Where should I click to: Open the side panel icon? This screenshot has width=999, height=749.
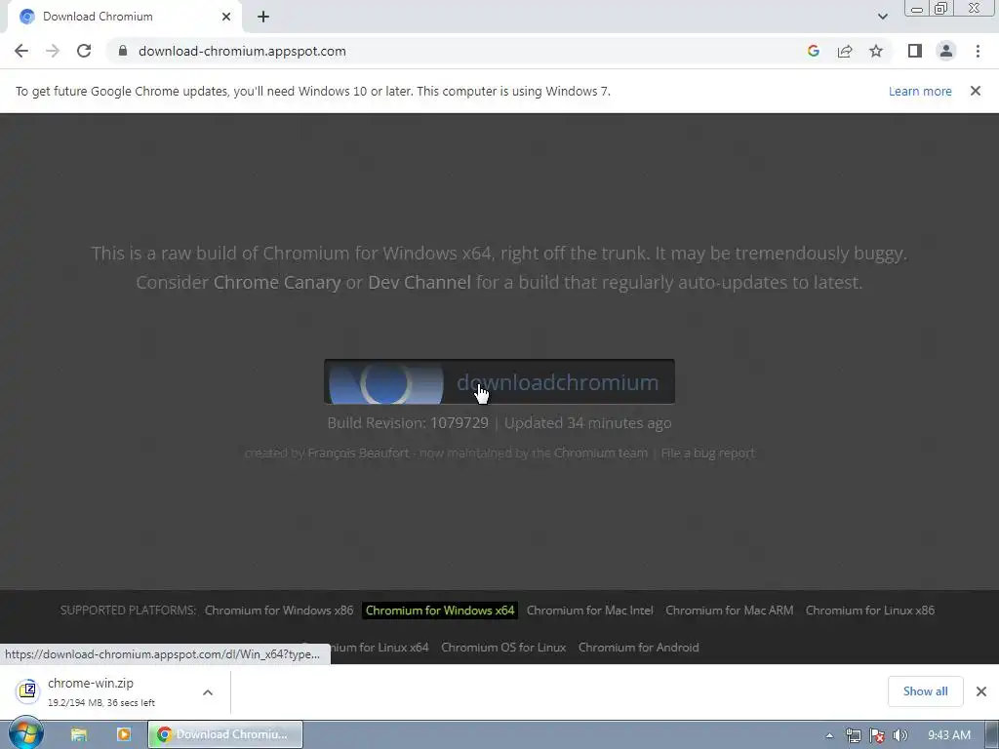(914, 51)
